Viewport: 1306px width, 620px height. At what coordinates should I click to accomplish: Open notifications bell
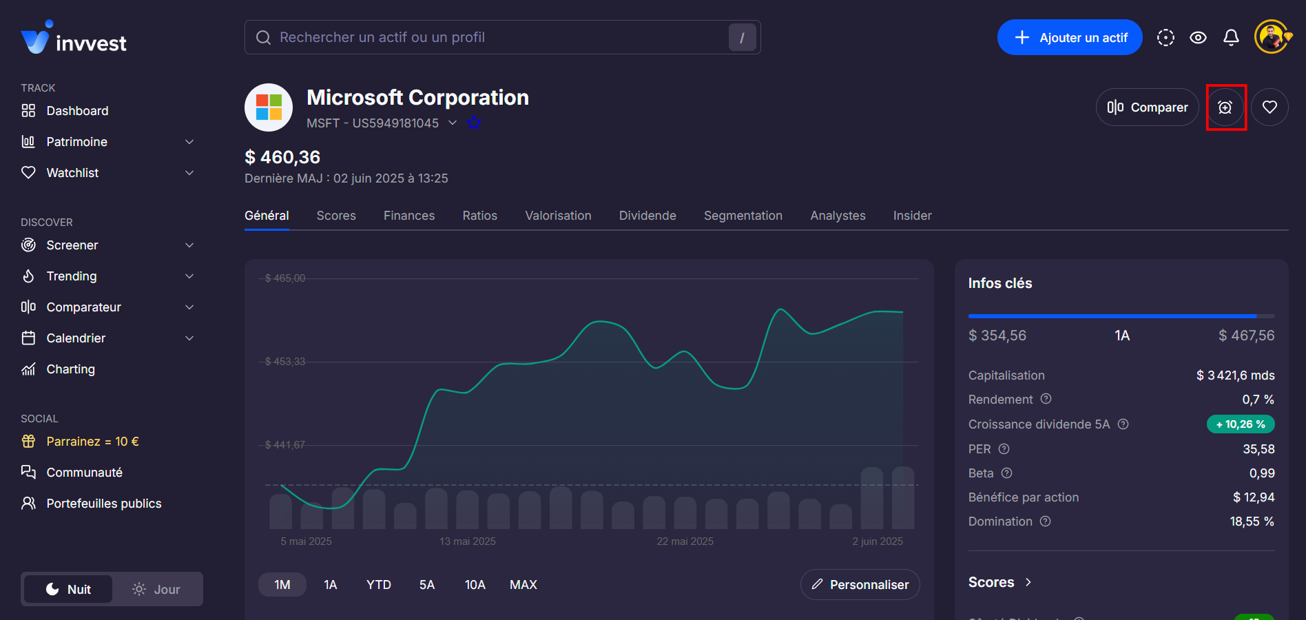pyautogui.click(x=1231, y=38)
